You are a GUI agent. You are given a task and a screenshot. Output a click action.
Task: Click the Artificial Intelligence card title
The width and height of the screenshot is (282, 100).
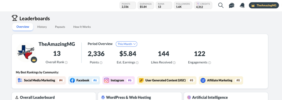coord(210,98)
